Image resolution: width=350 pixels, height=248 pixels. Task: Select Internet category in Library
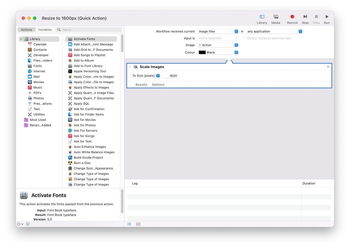point(39,71)
